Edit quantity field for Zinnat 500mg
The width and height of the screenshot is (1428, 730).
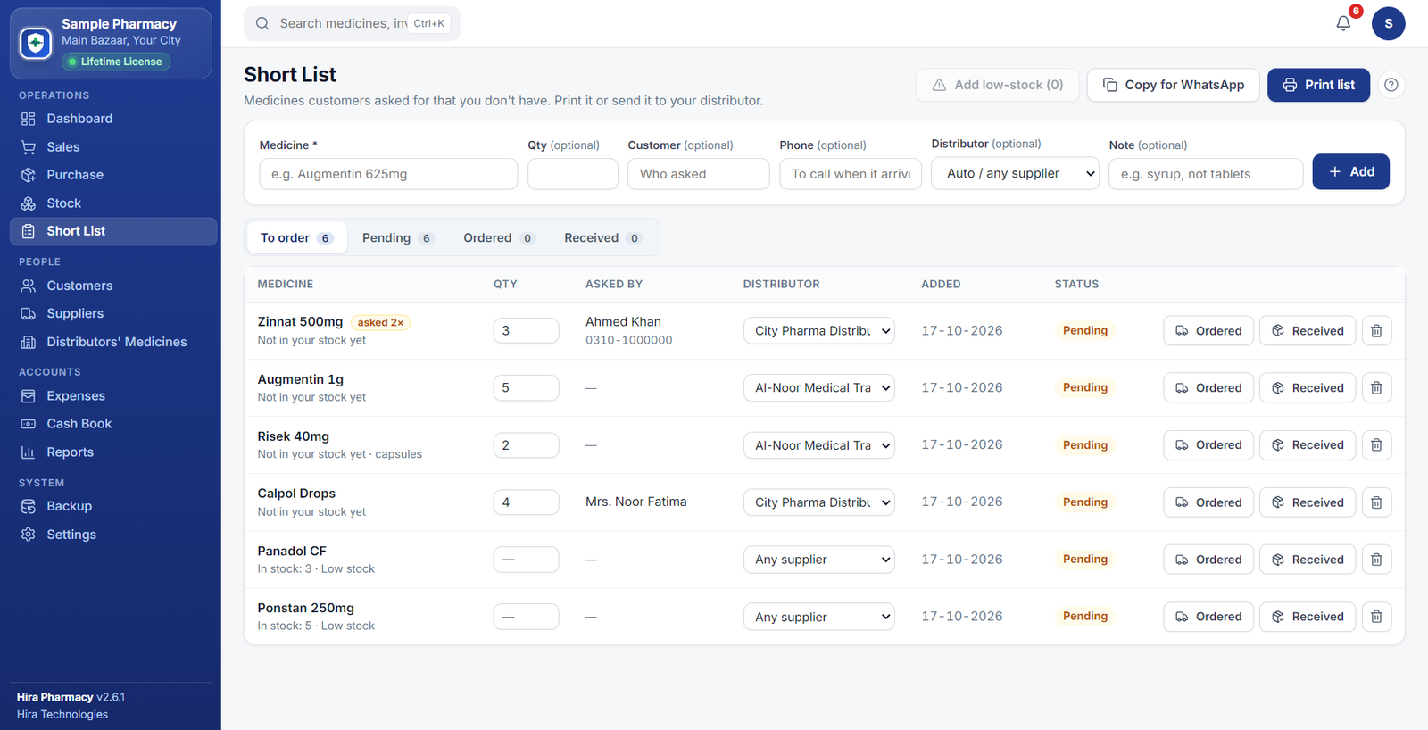[x=526, y=331]
